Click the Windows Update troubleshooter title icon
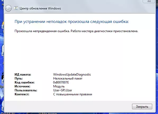 (16, 8)
